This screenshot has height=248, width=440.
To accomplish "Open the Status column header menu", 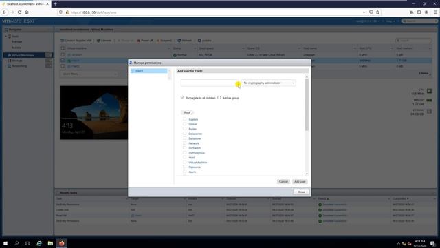I will click(195, 48).
